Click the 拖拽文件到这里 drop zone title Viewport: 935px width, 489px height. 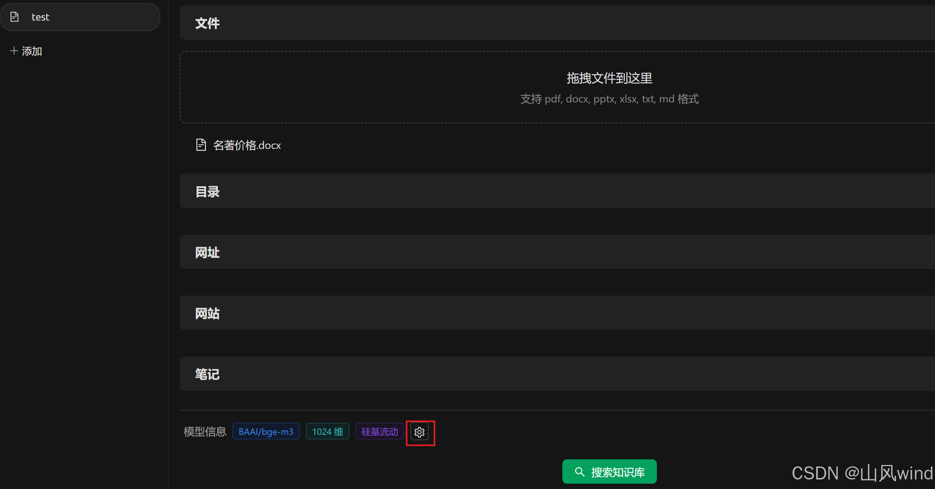tap(609, 78)
